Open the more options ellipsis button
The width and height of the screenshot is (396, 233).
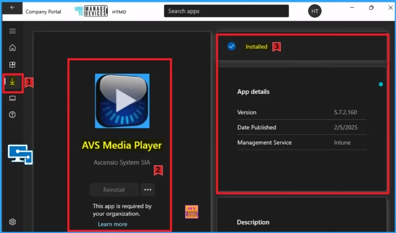148,190
